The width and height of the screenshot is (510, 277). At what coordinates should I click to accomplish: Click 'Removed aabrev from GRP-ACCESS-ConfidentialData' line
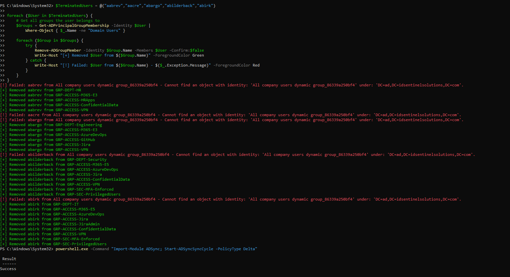point(59,105)
